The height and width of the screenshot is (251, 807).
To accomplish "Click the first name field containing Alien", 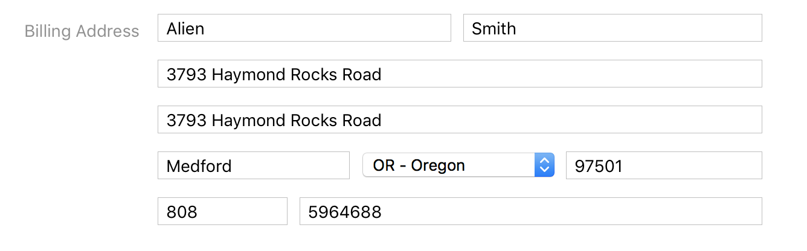I will coord(304,28).
